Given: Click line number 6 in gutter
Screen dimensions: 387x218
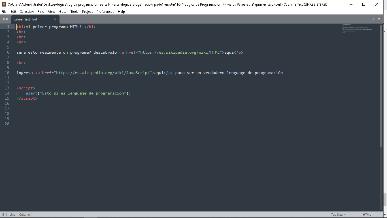Looking at the screenshot, I should [8, 52].
